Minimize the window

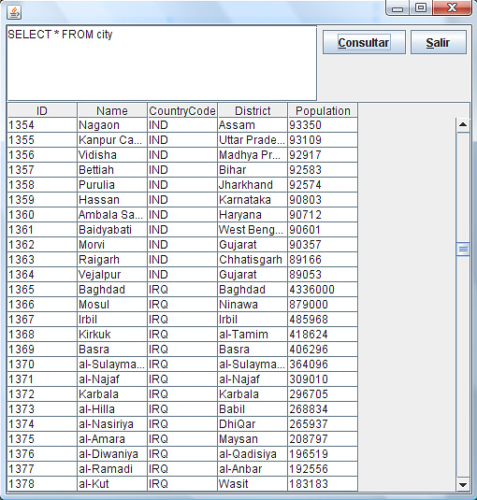[x=397, y=8]
